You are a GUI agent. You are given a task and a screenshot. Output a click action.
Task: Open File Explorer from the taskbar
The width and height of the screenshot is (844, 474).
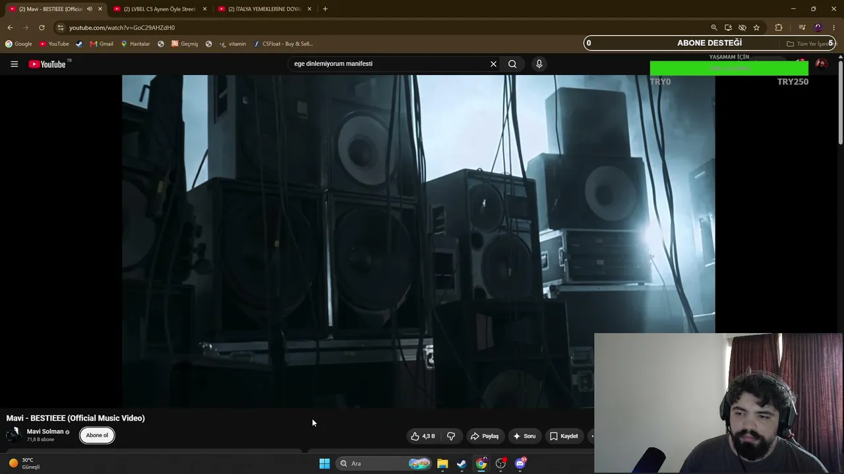tap(442, 463)
